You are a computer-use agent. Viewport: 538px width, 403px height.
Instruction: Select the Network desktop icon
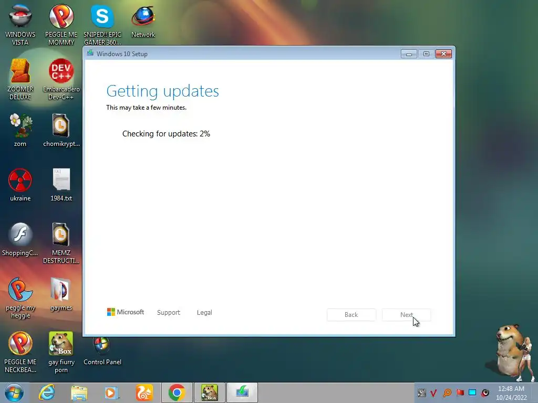point(143,21)
